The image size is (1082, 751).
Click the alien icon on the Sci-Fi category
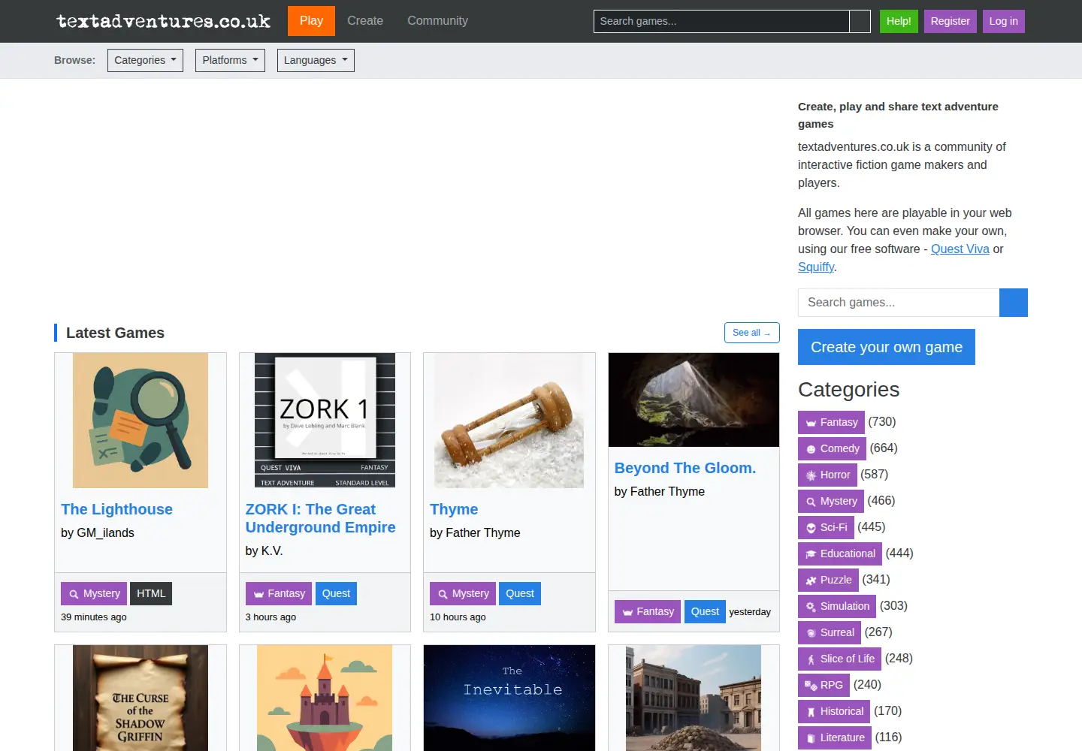(811, 528)
